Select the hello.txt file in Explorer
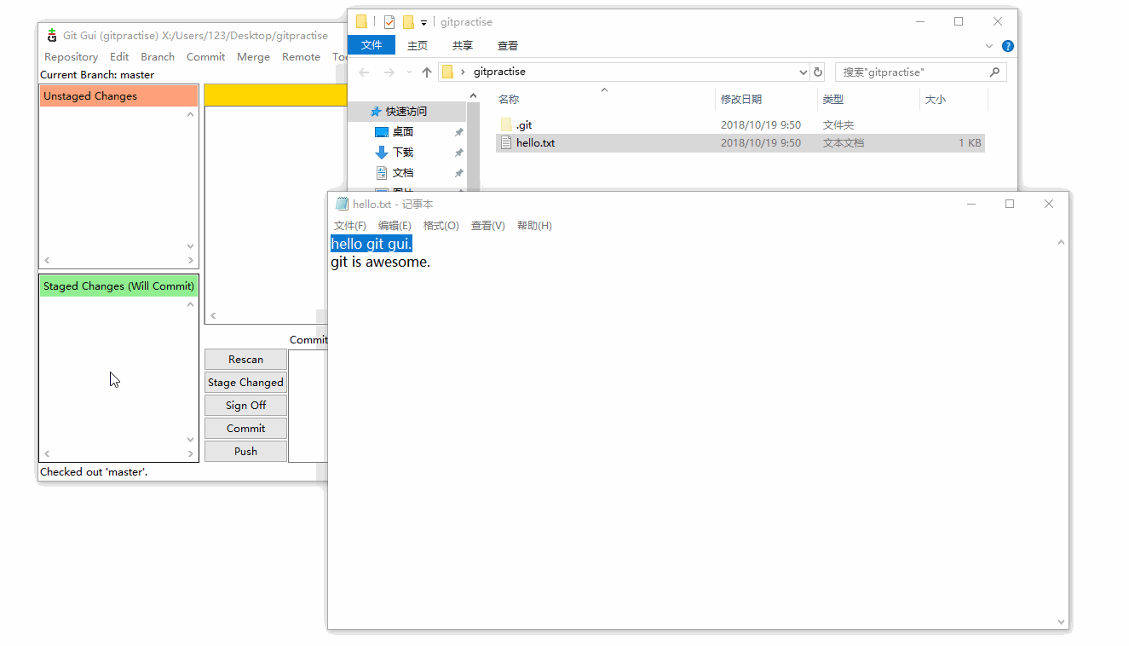This screenshot has height=646, width=1129. click(x=535, y=143)
